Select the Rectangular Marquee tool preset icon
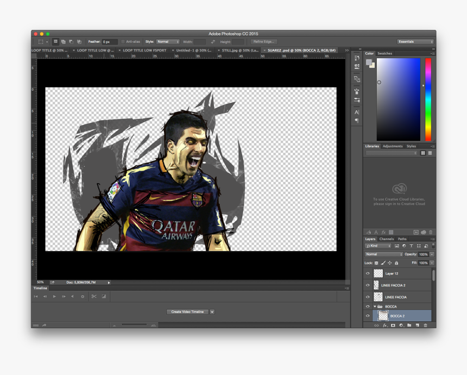The image size is (467, 375). [x=41, y=42]
